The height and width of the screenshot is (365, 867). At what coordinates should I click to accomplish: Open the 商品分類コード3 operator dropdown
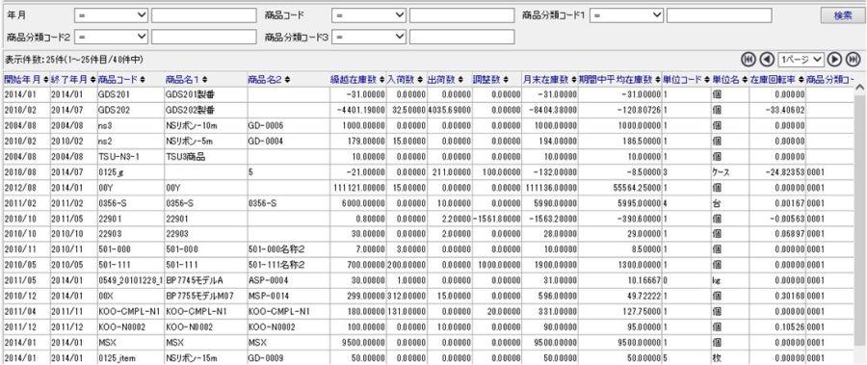click(x=369, y=37)
